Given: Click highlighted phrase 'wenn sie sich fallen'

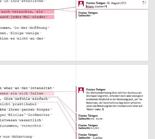Looking at the screenshot, I should [21, 93].
